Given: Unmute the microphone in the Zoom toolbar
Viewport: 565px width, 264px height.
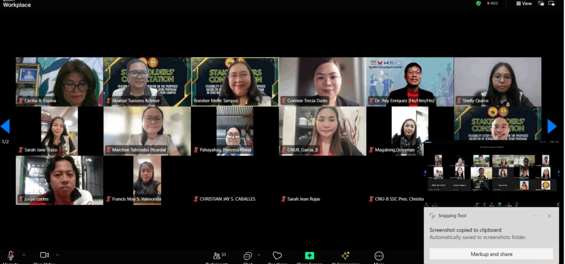Looking at the screenshot, I should pyautogui.click(x=11, y=256).
